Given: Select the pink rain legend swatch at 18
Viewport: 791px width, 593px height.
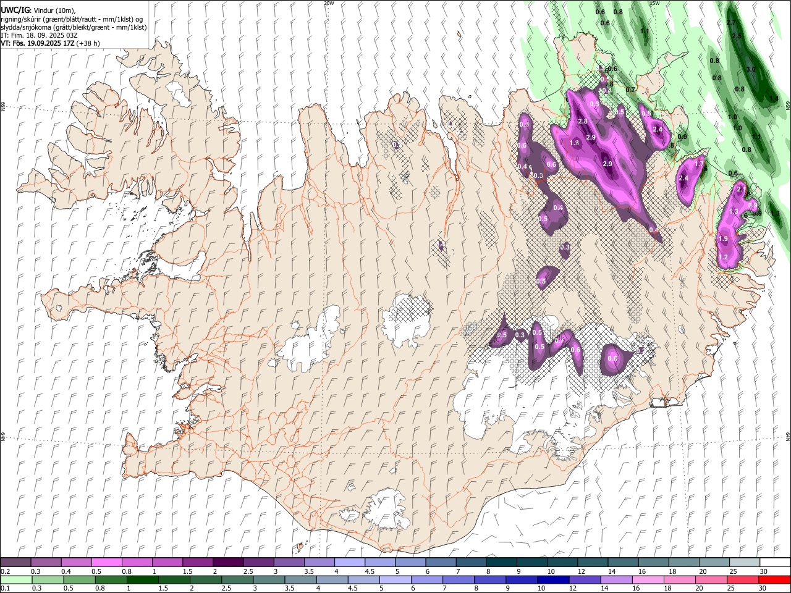Looking at the screenshot, I should [x=679, y=579].
